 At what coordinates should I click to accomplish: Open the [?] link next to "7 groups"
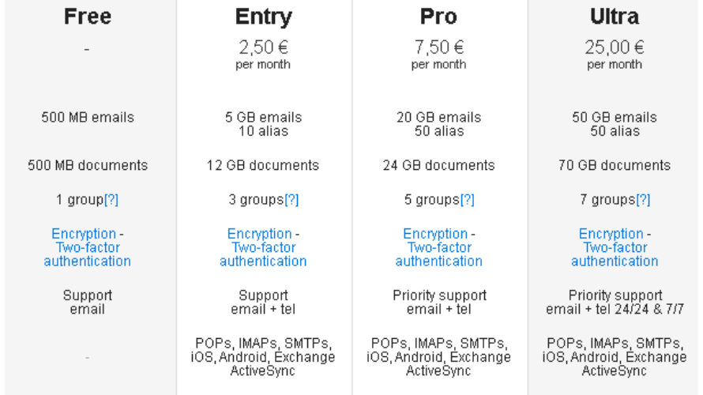click(x=643, y=200)
